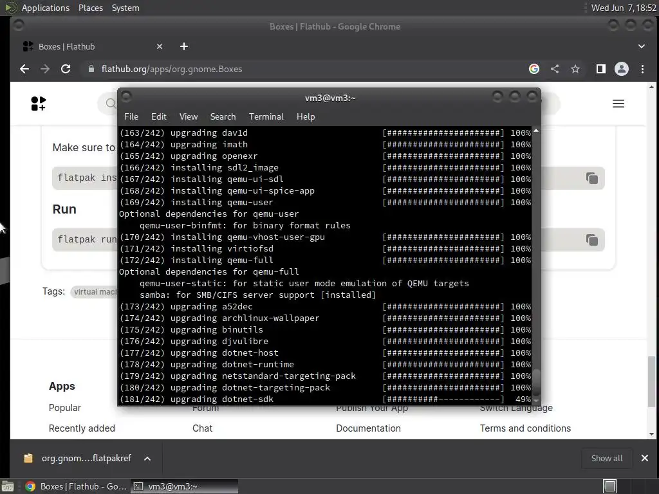Viewport: 659px width, 494px height.
Task: Click the terminal window menu button
Action: point(127,97)
